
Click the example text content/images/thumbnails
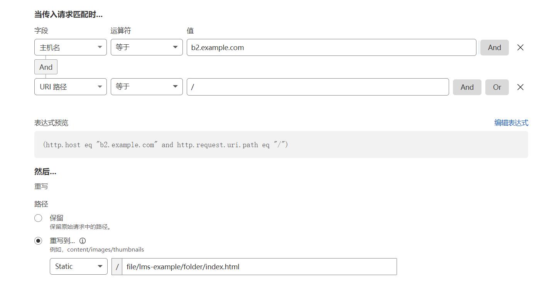click(x=105, y=249)
